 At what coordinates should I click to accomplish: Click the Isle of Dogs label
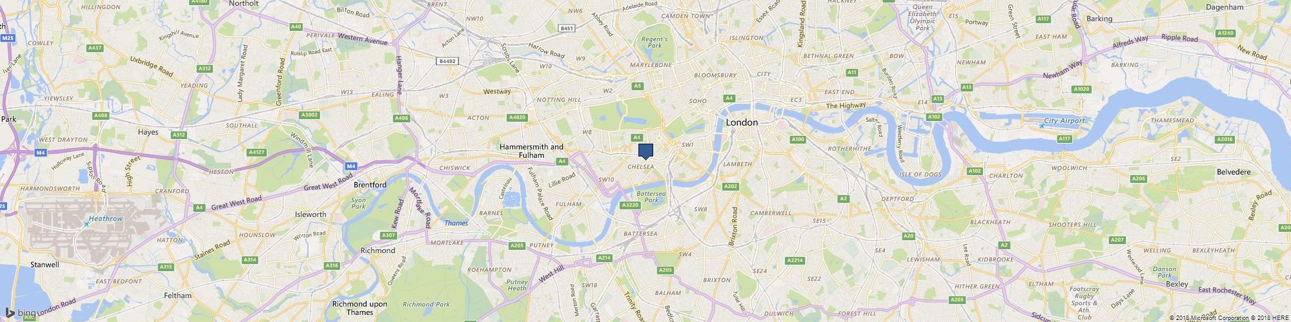coord(919,175)
